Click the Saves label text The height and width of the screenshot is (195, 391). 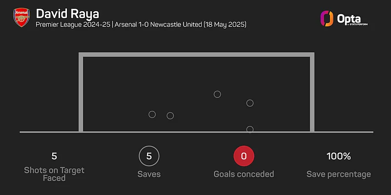(x=149, y=174)
